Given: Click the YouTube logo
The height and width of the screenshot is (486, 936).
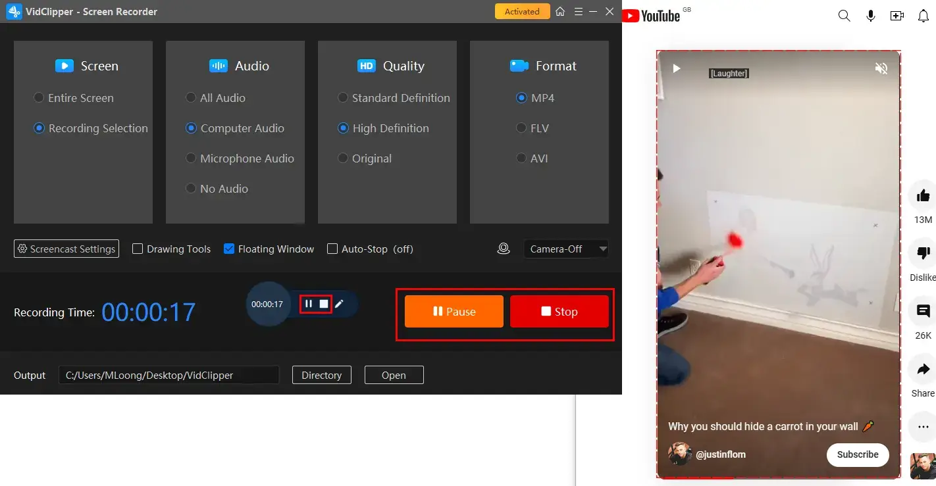Looking at the screenshot, I should 651,16.
